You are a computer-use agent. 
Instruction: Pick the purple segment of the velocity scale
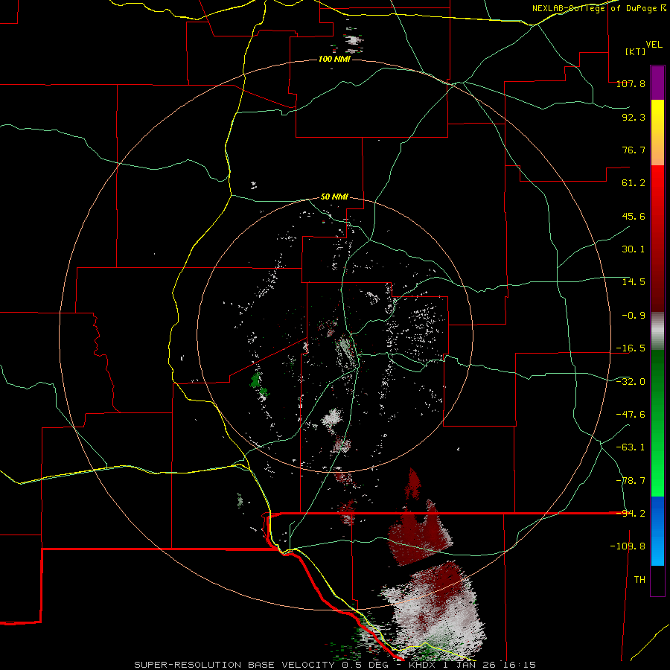point(657,83)
